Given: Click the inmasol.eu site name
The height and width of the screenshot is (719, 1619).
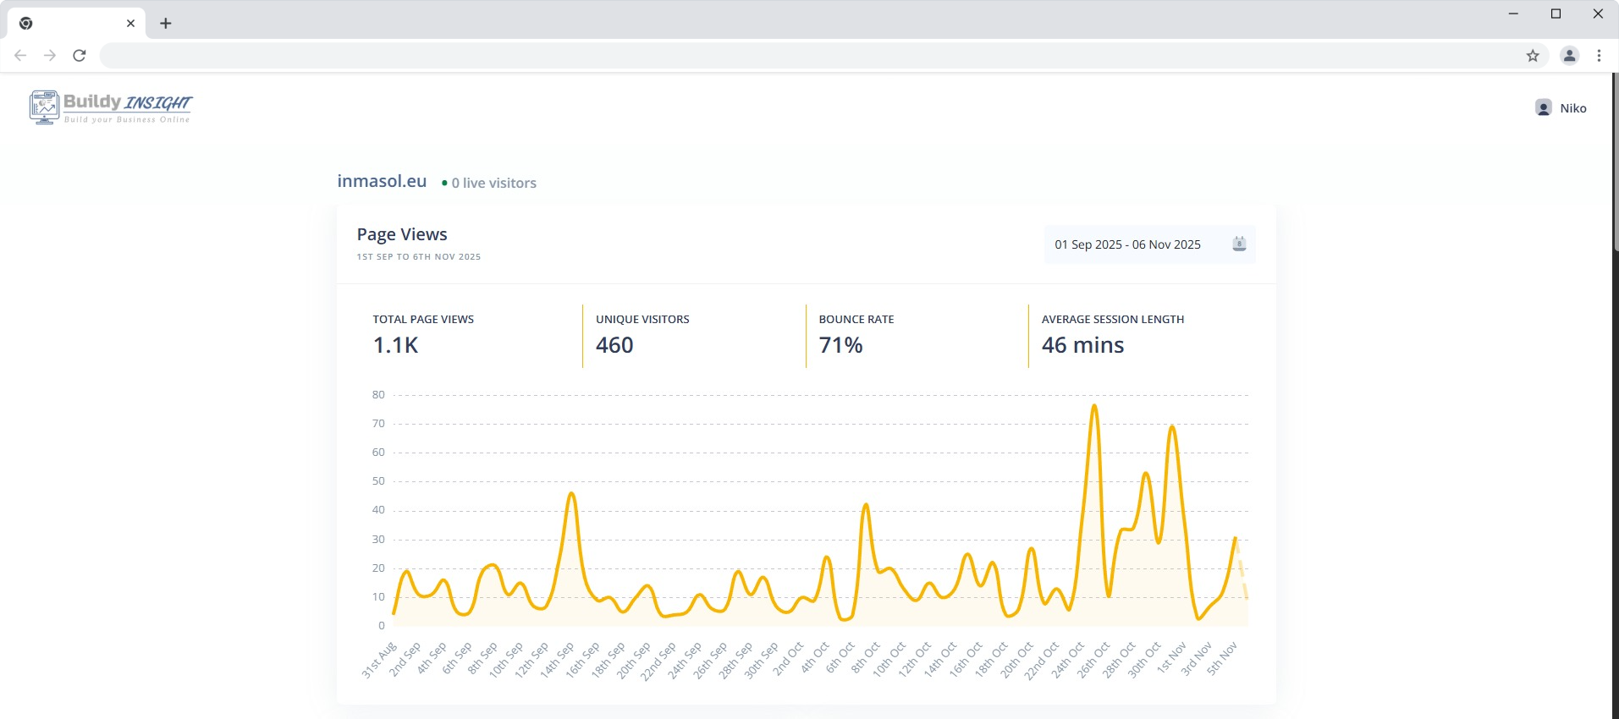Looking at the screenshot, I should pos(382,181).
